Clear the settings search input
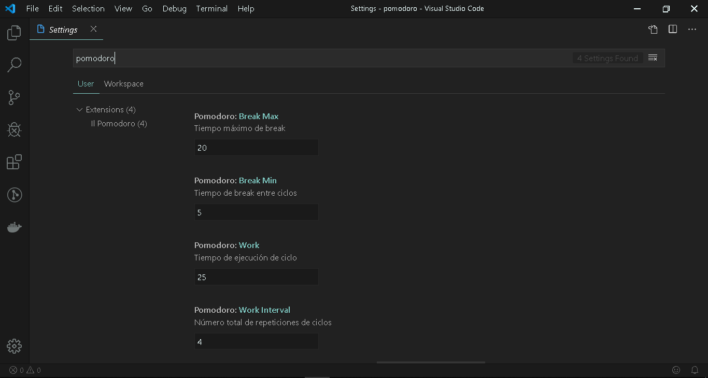The width and height of the screenshot is (708, 378). (653, 58)
